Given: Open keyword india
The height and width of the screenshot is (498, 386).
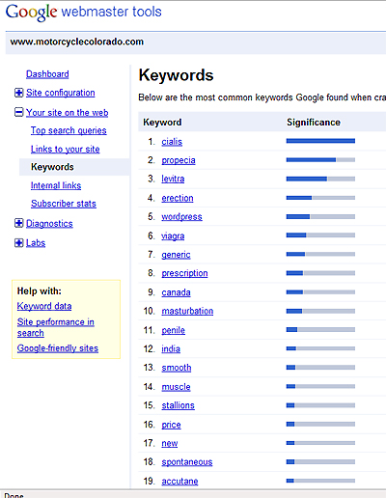Looking at the screenshot, I should tap(171, 349).
